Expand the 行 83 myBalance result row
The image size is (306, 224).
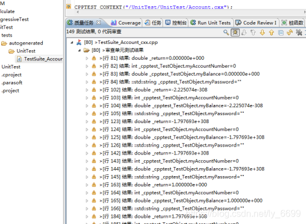coord(87,74)
